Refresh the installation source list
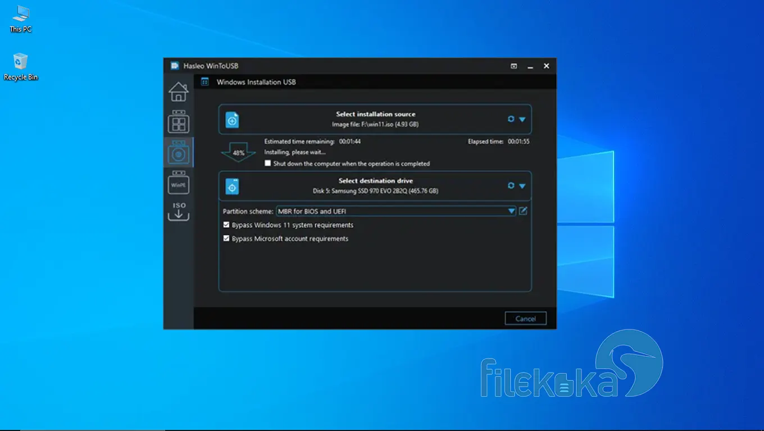Image resolution: width=764 pixels, height=431 pixels. 511,119
